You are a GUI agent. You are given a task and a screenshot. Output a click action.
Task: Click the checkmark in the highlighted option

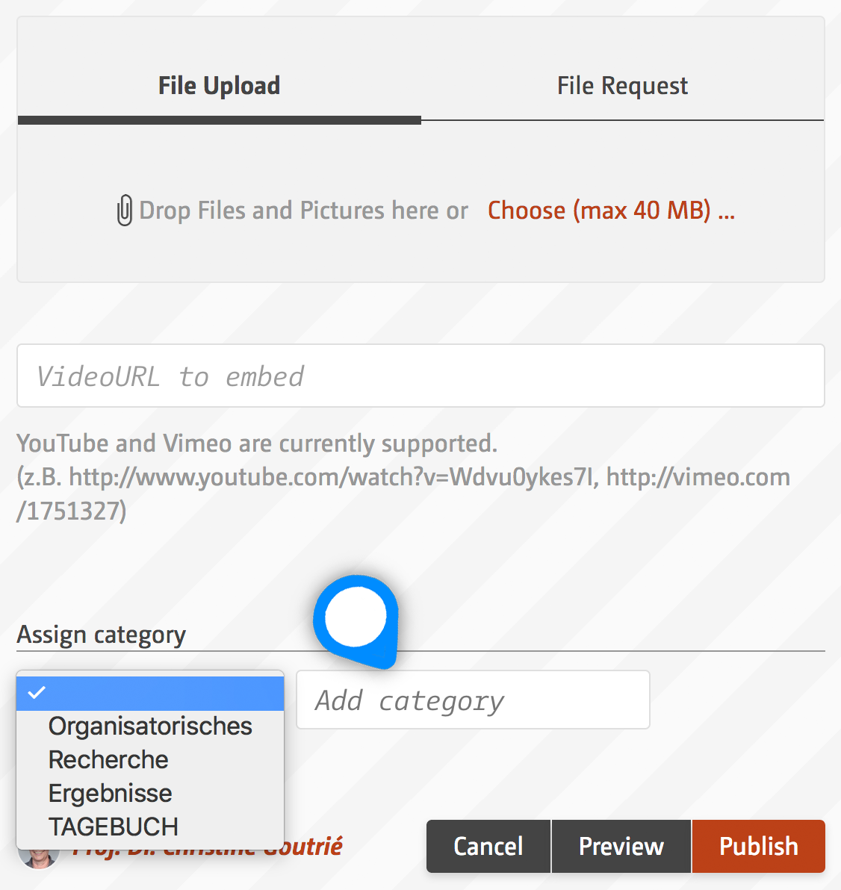pyautogui.click(x=37, y=692)
